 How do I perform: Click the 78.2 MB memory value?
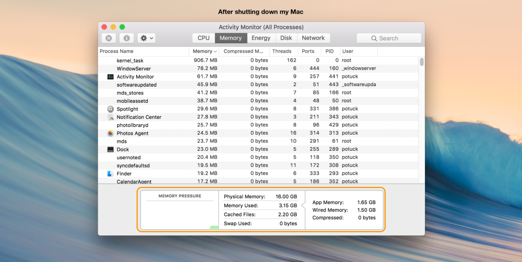coord(207,68)
